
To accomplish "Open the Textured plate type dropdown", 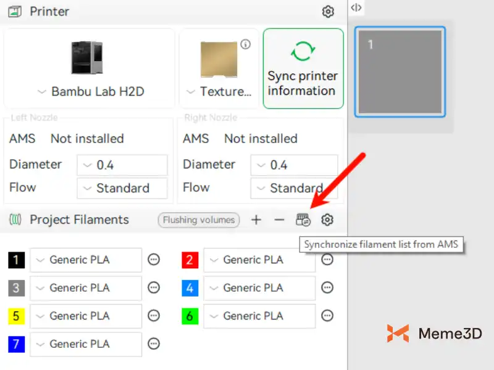I will pos(219,92).
